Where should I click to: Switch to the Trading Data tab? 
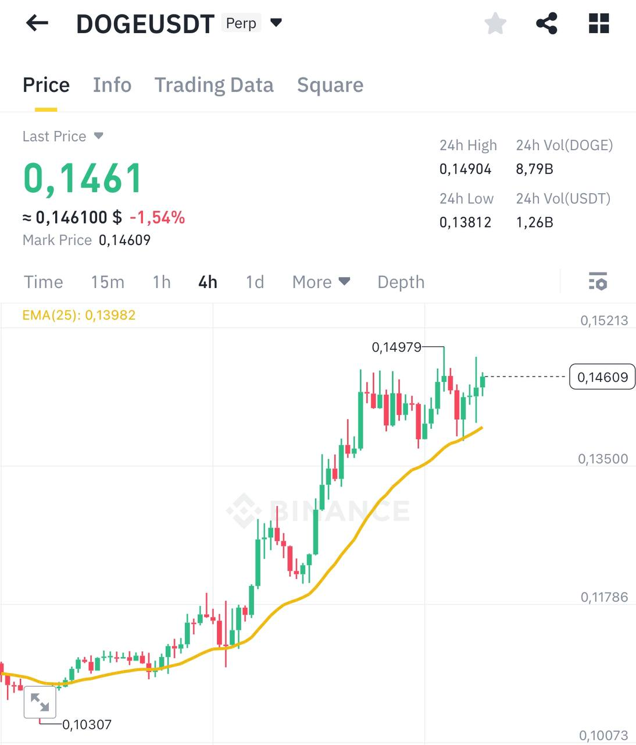(214, 85)
